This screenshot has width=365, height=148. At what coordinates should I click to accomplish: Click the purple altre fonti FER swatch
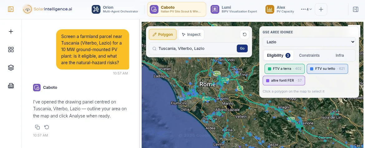click(268, 81)
